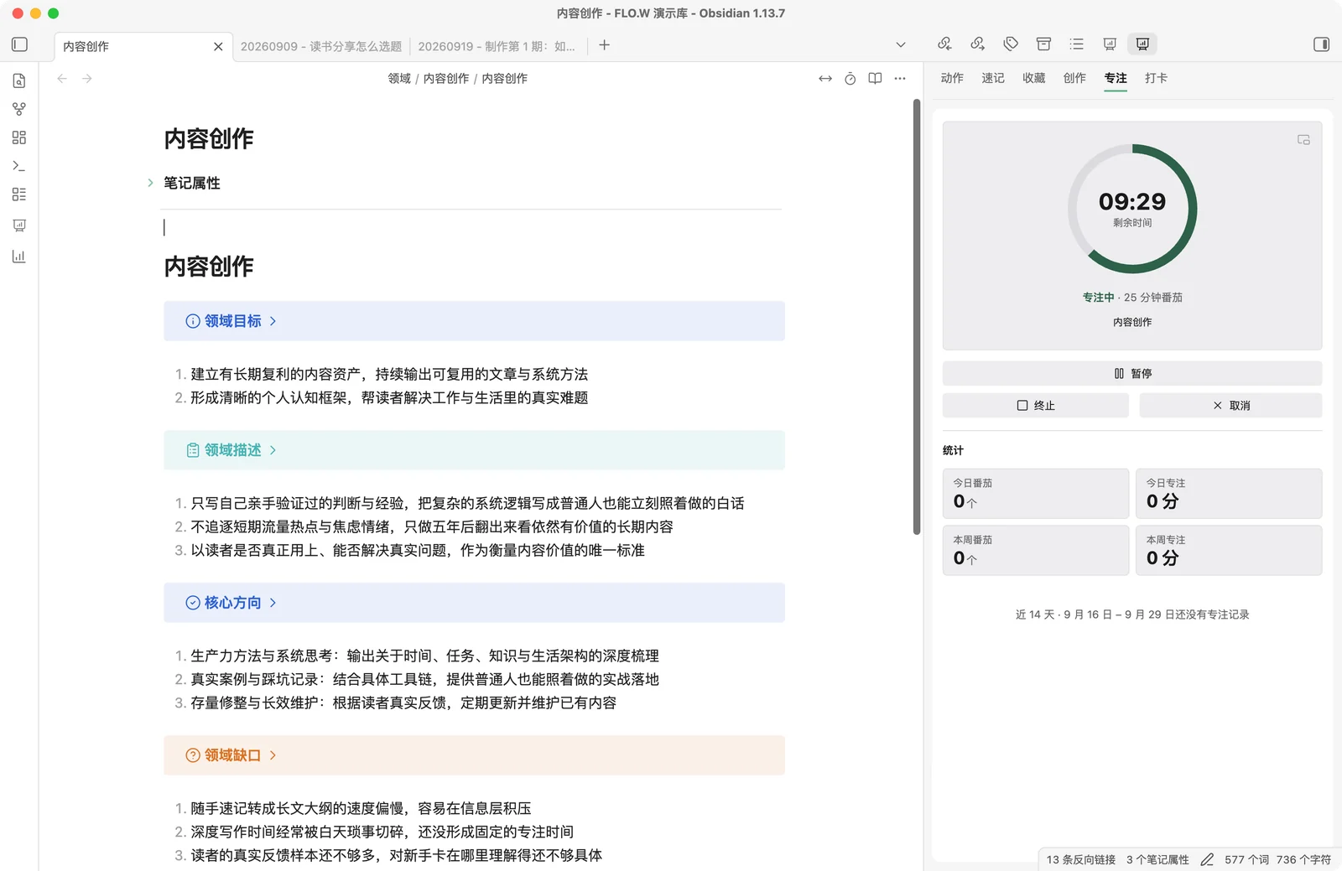The width and height of the screenshot is (1342, 871).
Task: Click the editor vertical scrollbar
Action: point(917,317)
